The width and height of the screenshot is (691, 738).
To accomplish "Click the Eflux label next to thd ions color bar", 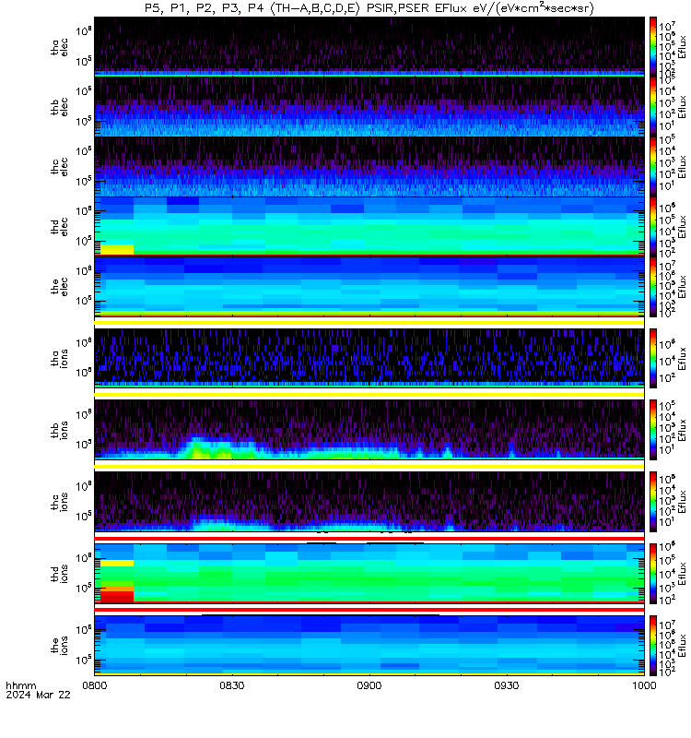I will pos(683,574).
